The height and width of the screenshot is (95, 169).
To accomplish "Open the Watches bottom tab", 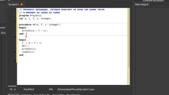I will 26,94.
